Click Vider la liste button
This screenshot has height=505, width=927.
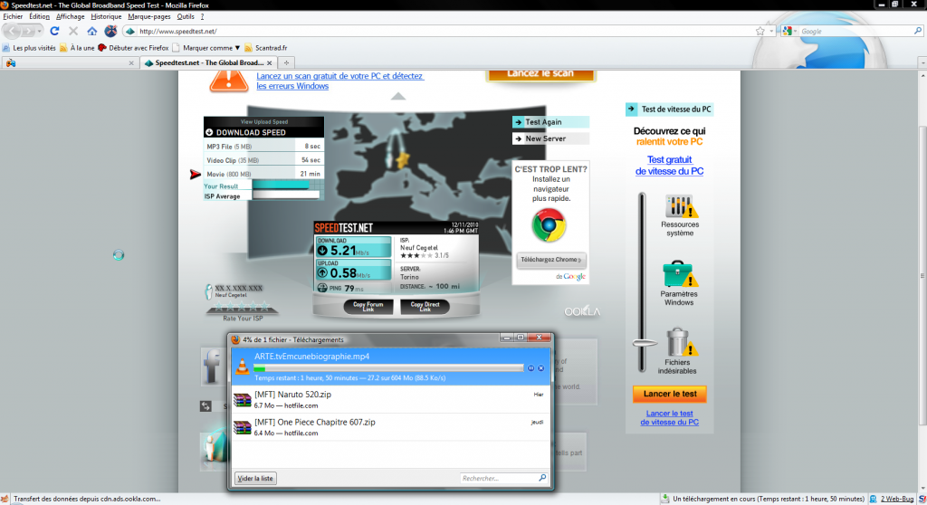[254, 479]
